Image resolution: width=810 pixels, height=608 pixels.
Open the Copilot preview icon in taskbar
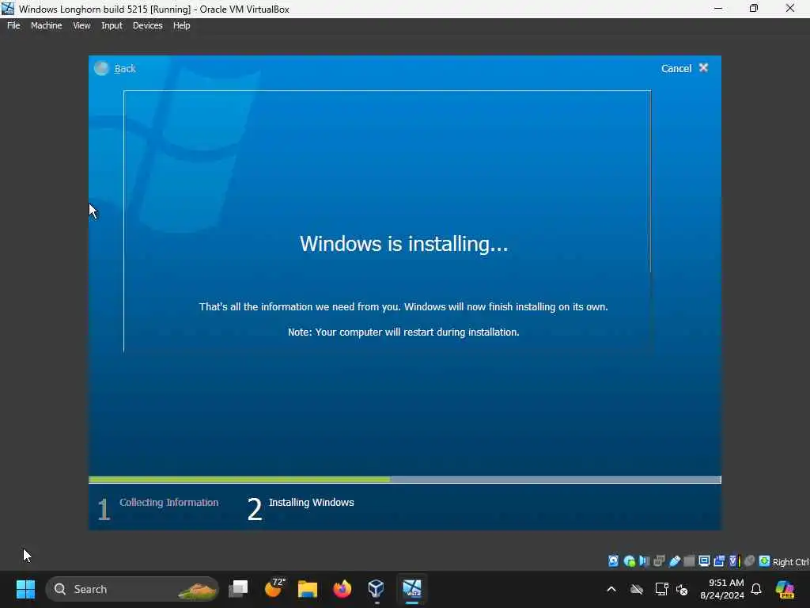tap(785, 589)
